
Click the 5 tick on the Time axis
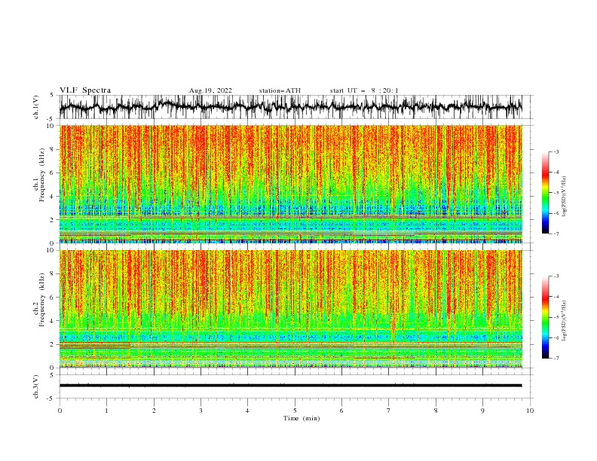[295, 411]
